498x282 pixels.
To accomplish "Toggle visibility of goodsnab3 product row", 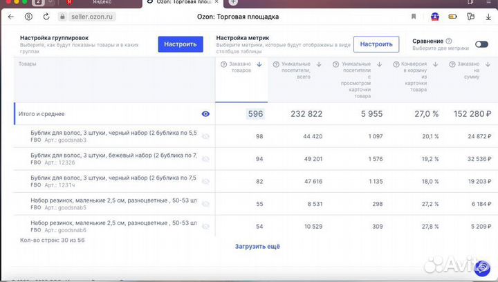I will [x=205, y=136].
